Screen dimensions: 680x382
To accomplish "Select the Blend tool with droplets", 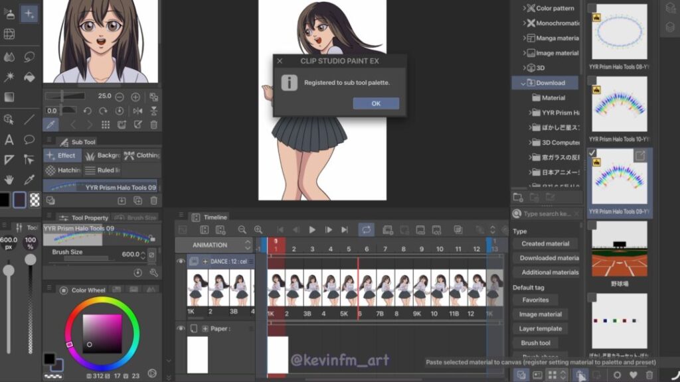I will pyautogui.click(x=9, y=57).
